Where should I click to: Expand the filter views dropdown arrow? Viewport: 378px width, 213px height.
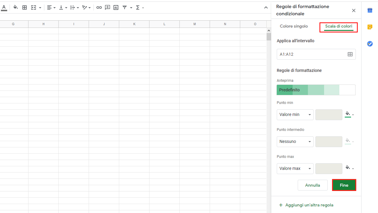pos(131,8)
